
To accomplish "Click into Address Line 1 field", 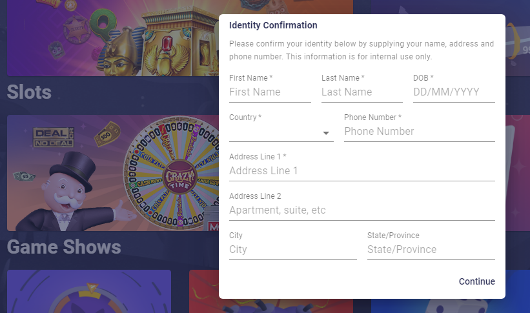I will pyautogui.click(x=362, y=171).
